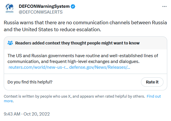The width and height of the screenshot is (171, 121).
Task: Click the note text about routine communication lines
Action: tap(83, 59)
